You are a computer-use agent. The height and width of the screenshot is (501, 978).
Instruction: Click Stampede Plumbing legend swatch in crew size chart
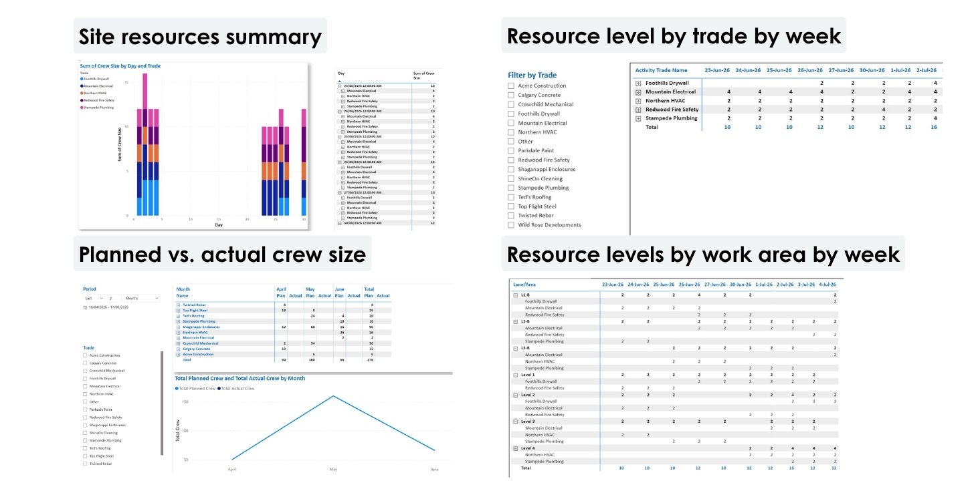pos(82,107)
